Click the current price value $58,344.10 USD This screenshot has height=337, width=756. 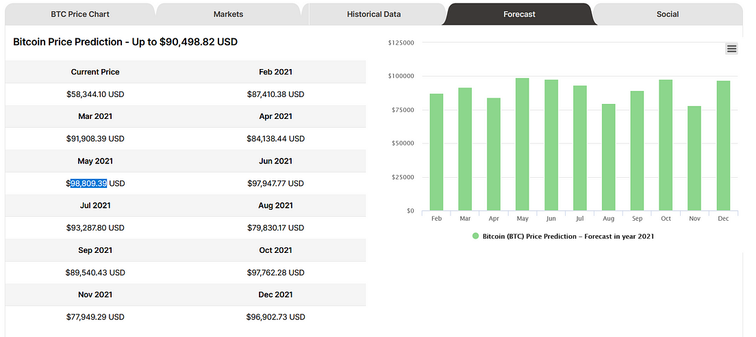[95, 94]
